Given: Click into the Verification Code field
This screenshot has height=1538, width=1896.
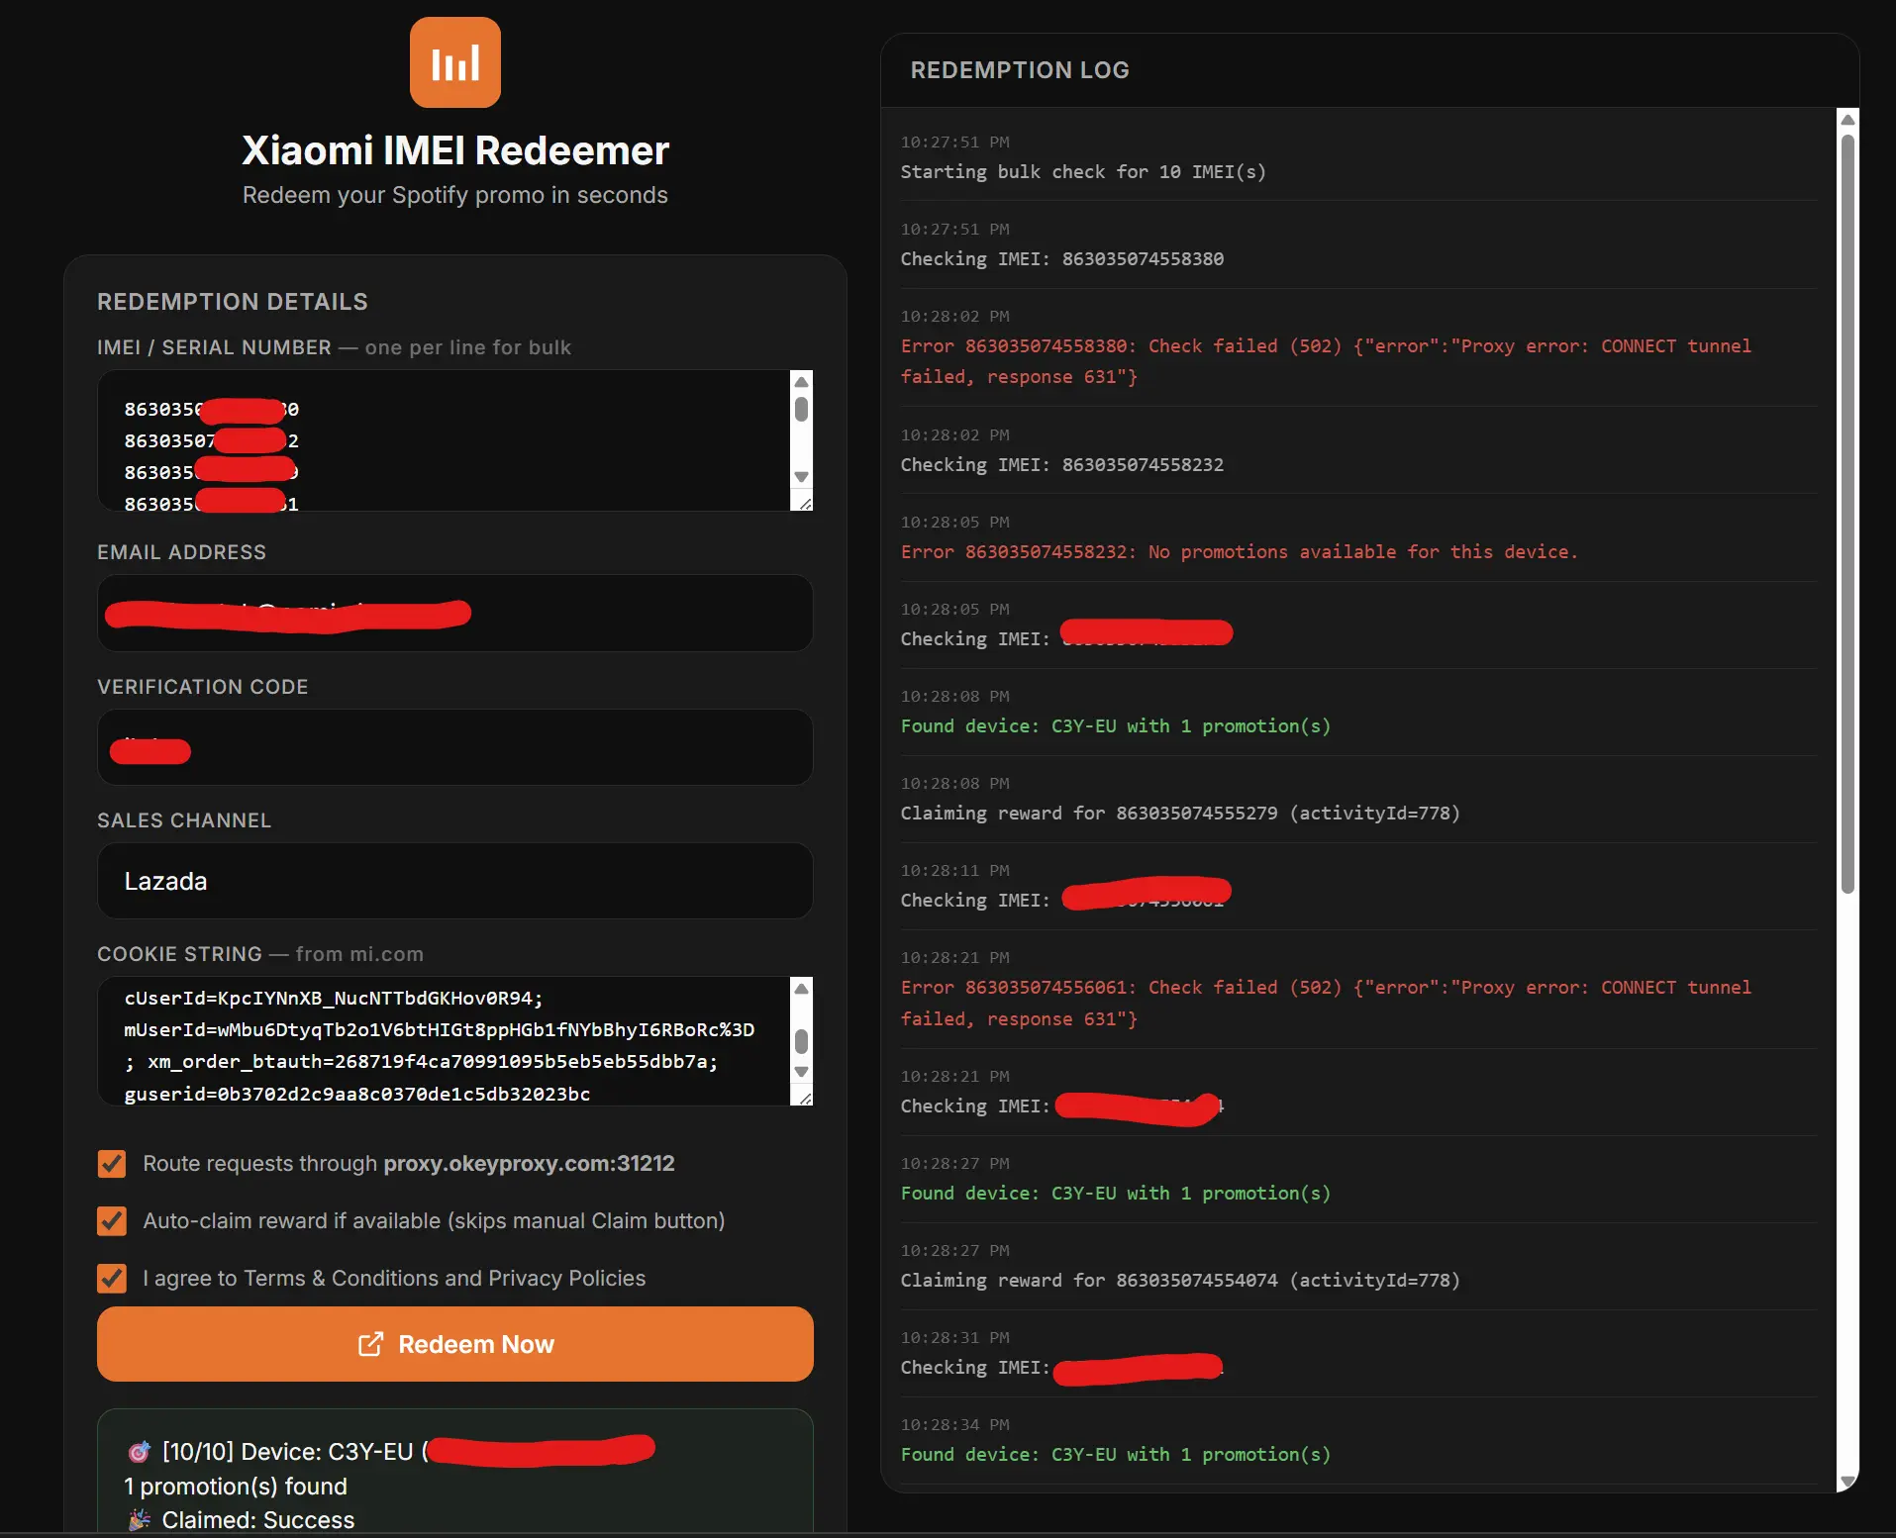Looking at the screenshot, I should (x=455, y=747).
